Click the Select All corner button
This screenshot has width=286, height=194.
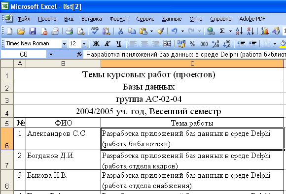click(x=7, y=64)
